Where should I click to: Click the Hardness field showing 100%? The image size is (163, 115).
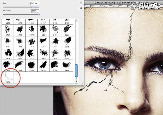[x=35, y=11]
